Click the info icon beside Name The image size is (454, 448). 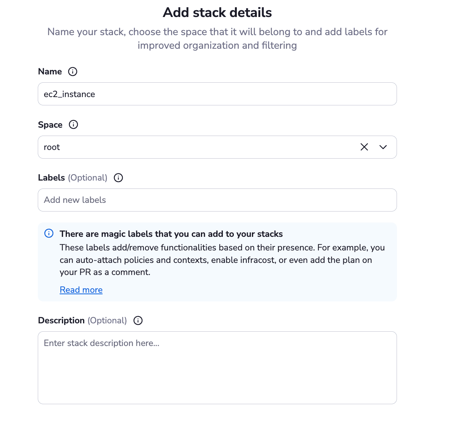(73, 71)
